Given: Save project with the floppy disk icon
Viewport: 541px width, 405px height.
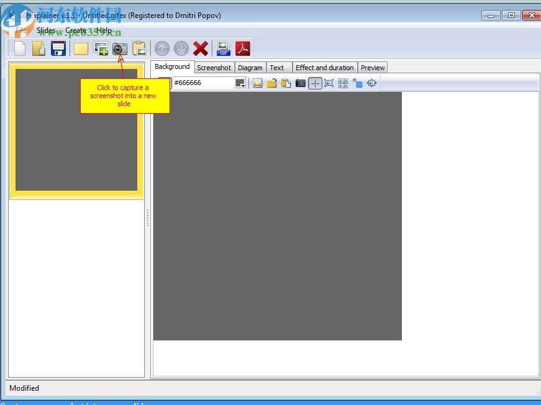Looking at the screenshot, I should pyautogui.click(x=58, y=48).
